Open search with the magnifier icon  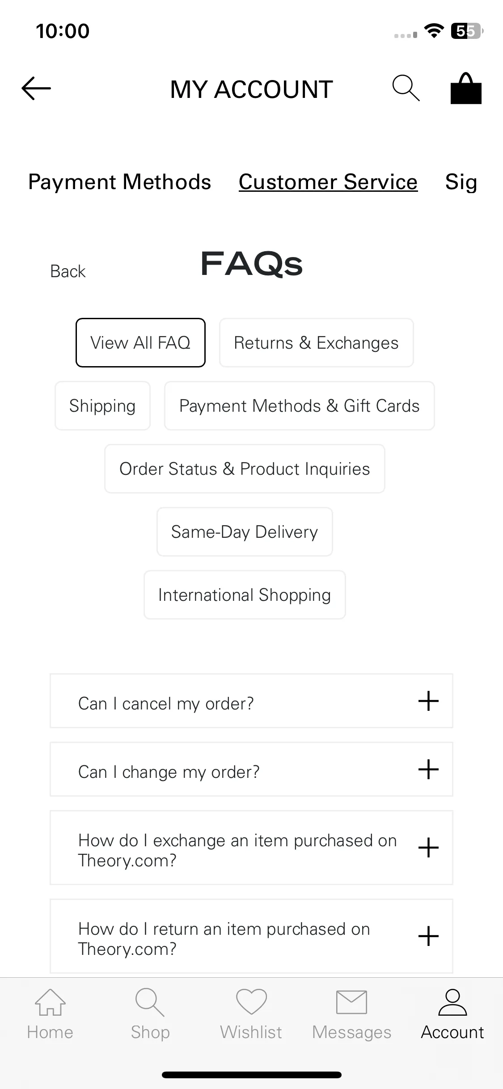tap(406, 88)
